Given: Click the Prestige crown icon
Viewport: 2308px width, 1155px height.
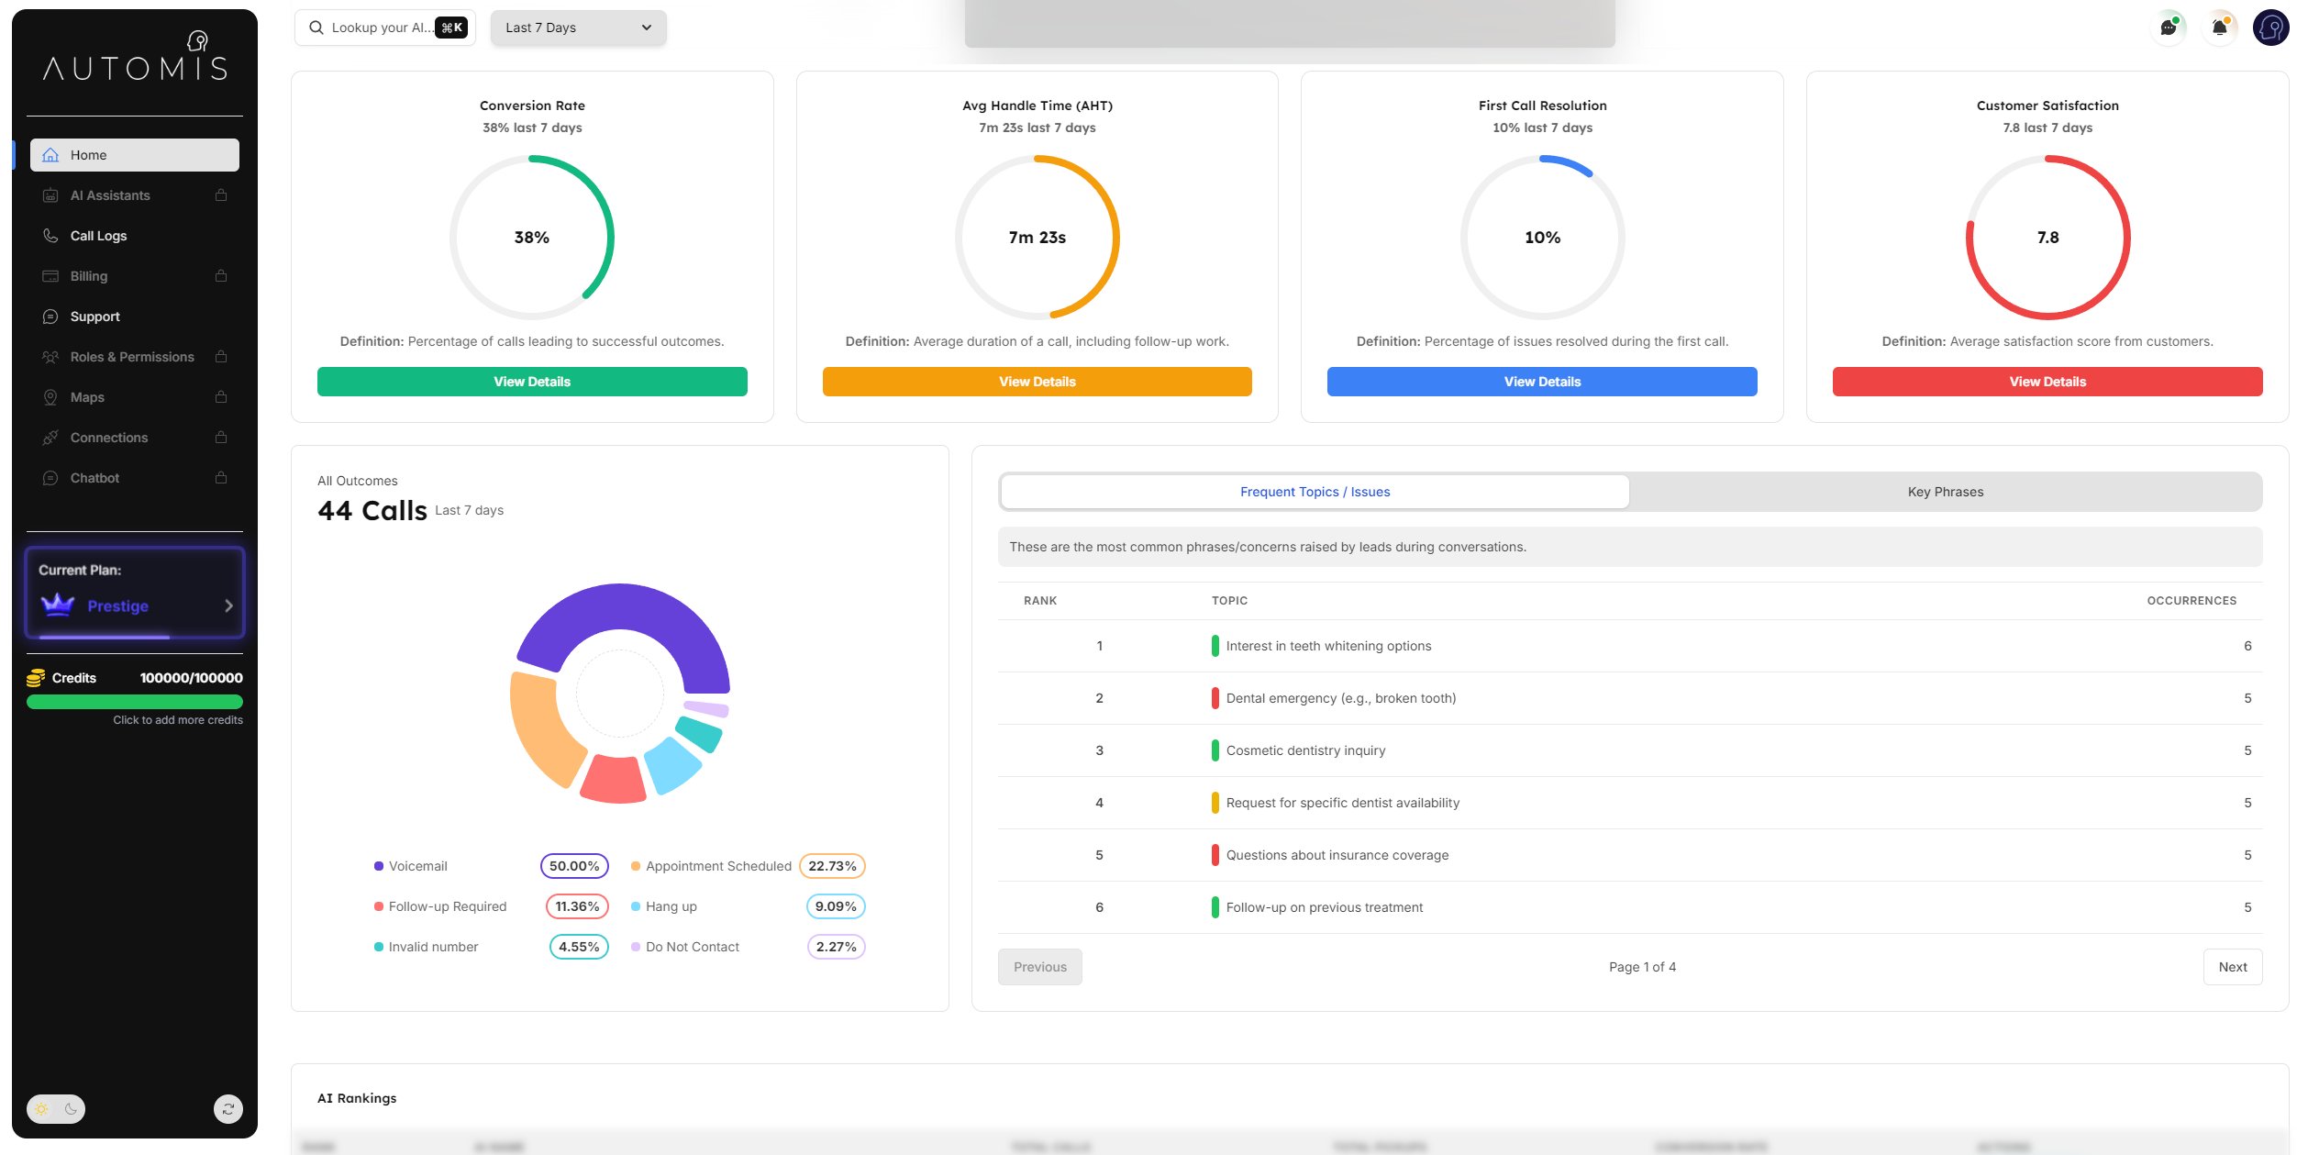Looking at the screenshot, I should pyautogui.click(x=58, y=605).
